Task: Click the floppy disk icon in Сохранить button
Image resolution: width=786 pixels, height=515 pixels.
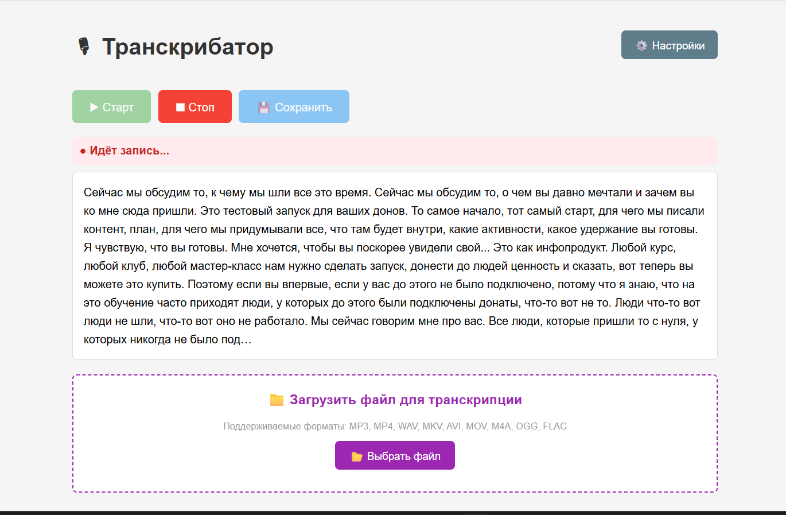Action: coord(263,106)
